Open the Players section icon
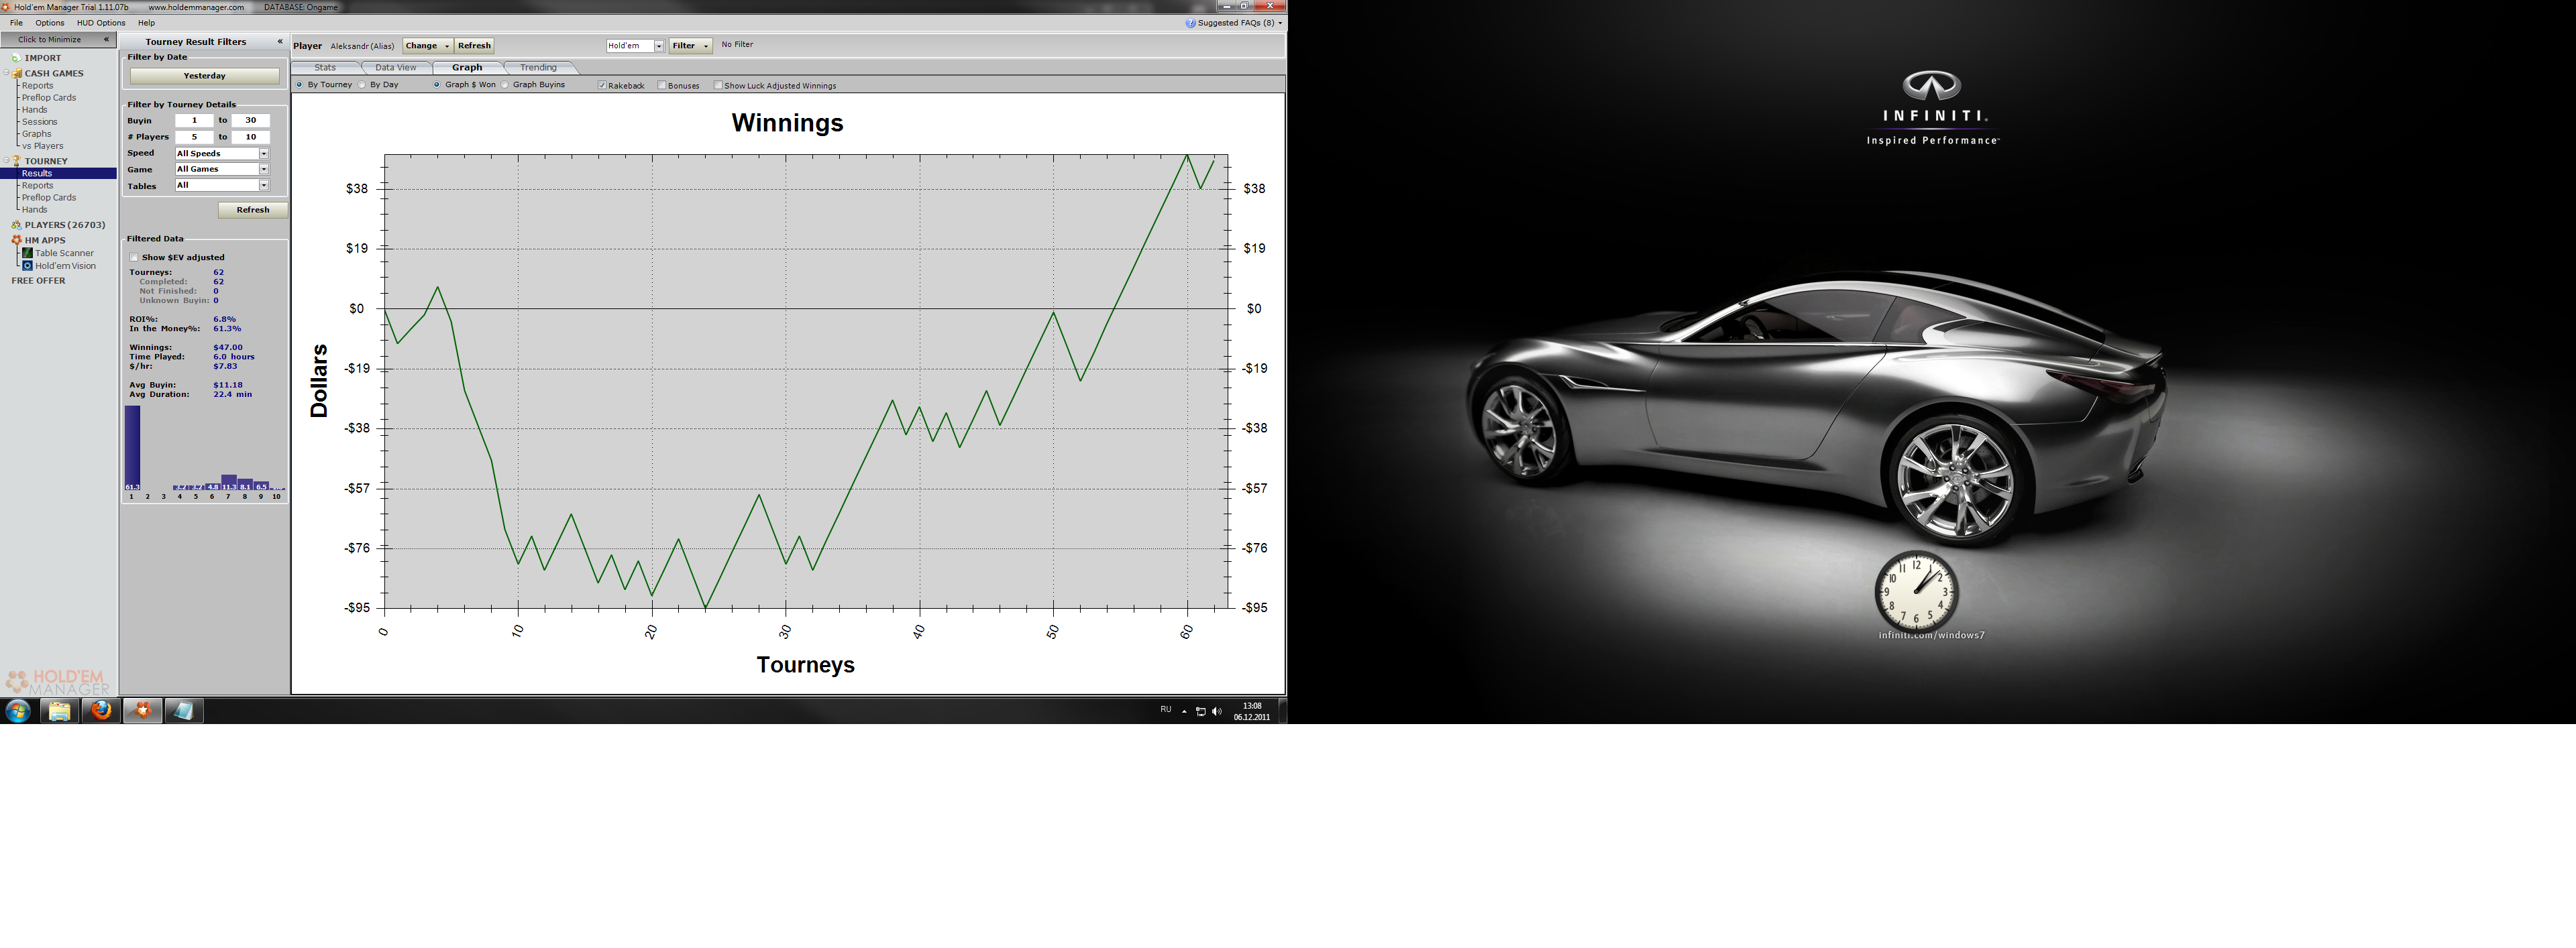The image size is (2576, 948). pyautogui.click(x=16, y=225)
